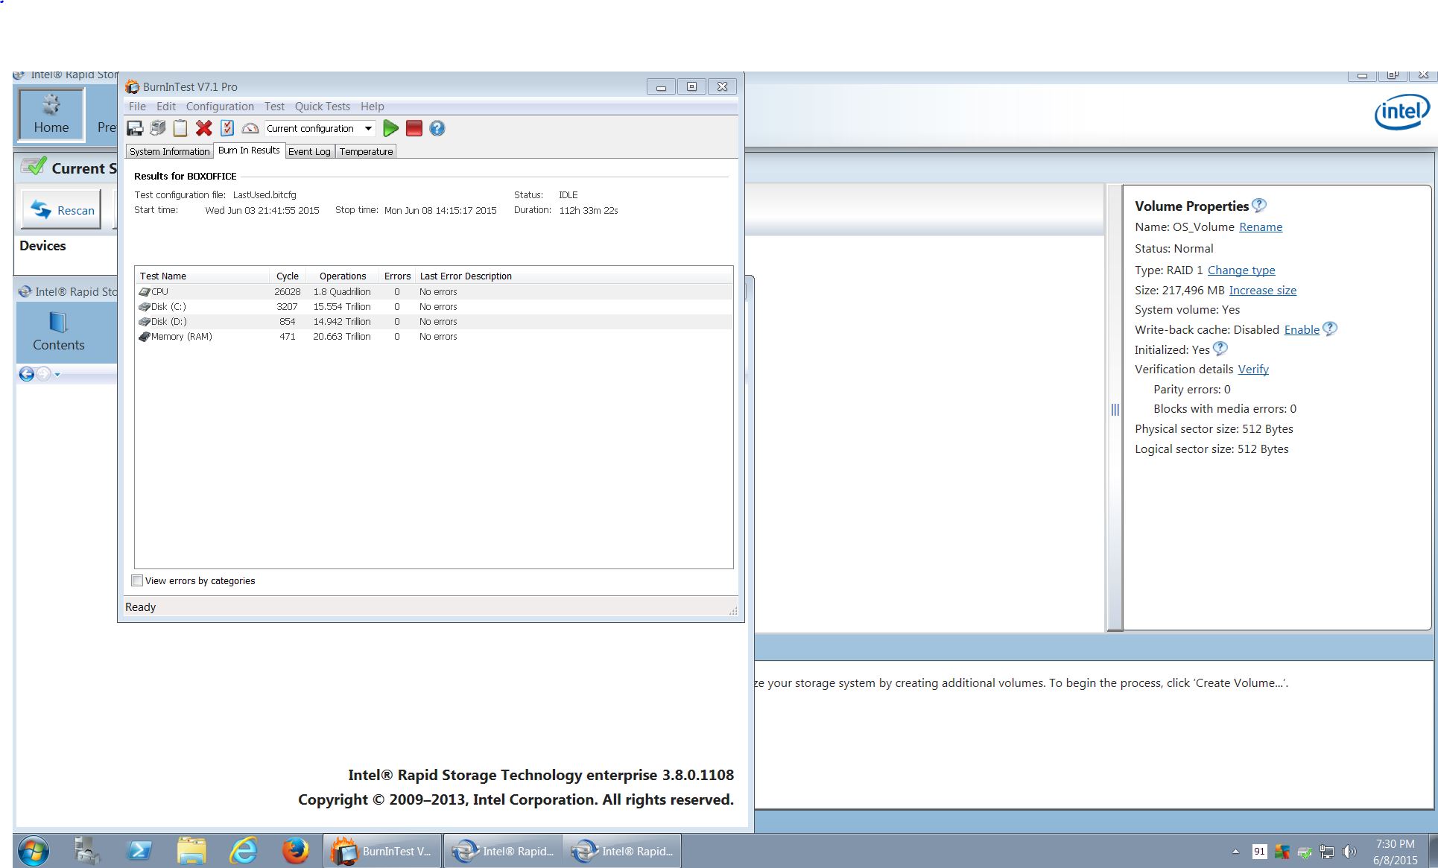The image size is (1438, 868).
Task: Click the Save results toolbar icon in BurnInTest
Action: pyautogui.click(x=135, y=128)
